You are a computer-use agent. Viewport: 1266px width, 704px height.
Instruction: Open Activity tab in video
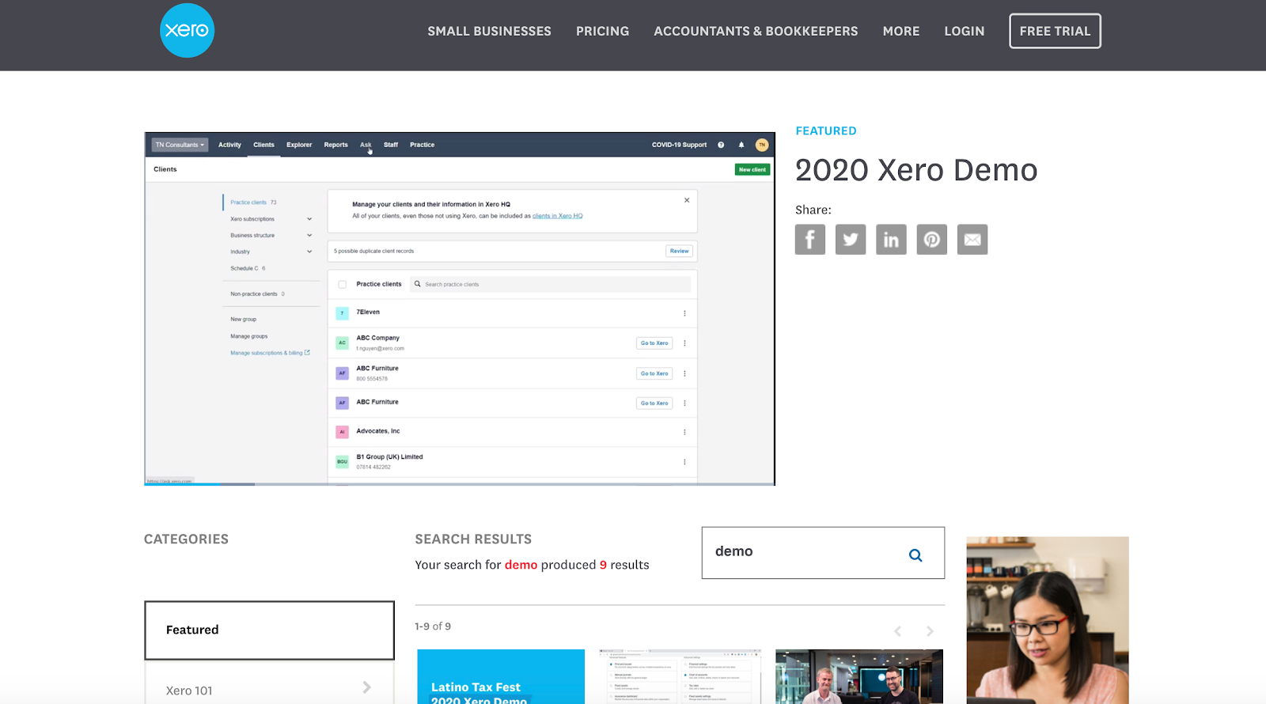[229, 145]
